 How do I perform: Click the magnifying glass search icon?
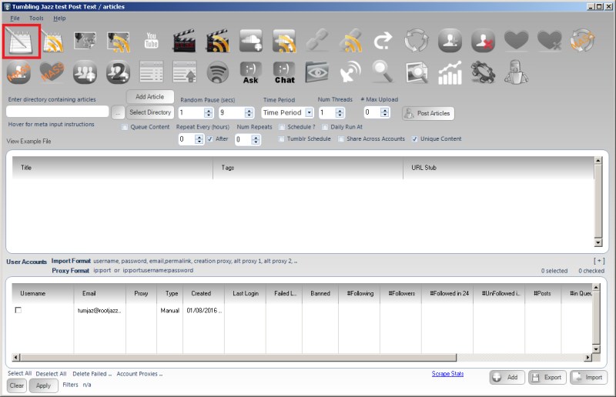383,72
